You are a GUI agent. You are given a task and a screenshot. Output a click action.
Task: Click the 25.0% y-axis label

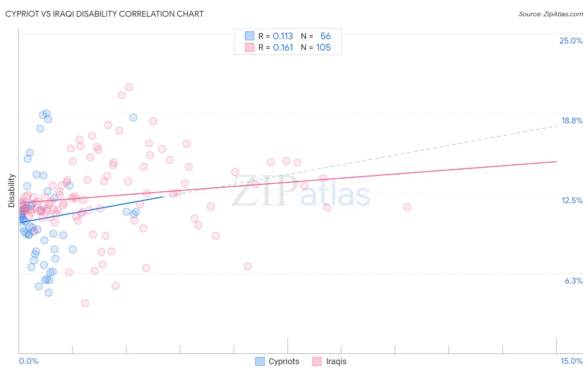571,41
